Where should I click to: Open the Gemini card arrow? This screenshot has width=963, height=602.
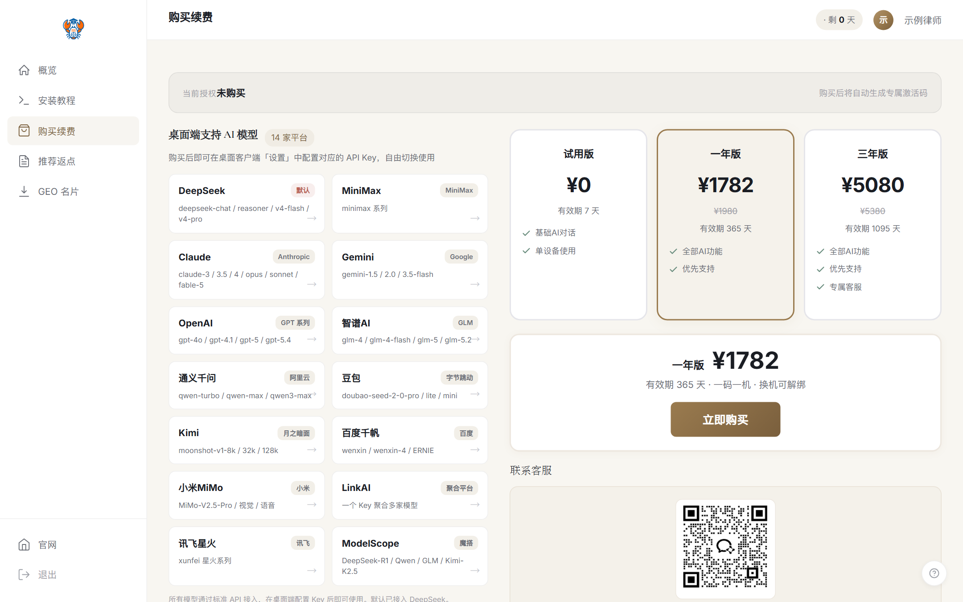[475, 285]
